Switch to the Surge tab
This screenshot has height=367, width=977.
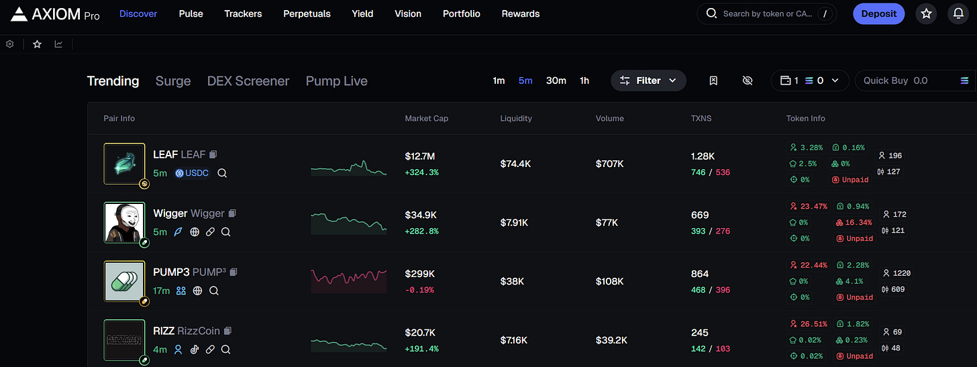tap(173, 81)
